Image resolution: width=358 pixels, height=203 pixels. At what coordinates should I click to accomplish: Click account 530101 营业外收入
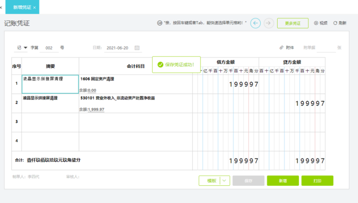tap(118, 98)
